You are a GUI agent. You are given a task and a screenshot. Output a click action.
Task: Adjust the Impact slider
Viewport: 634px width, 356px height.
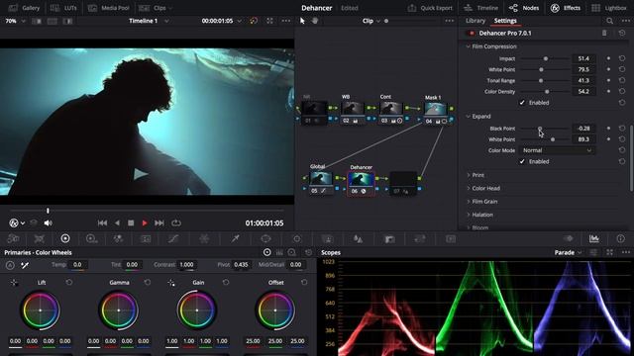pyautogui.click(x=545, y=58)
